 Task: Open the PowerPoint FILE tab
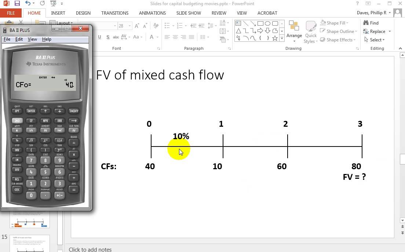[x=11, y=13]
